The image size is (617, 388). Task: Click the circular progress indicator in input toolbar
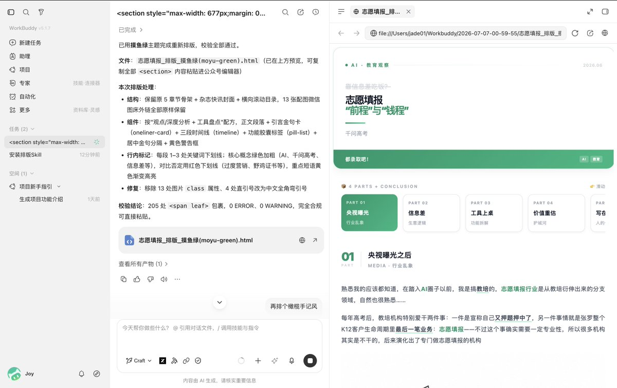pyautogui.click(x=241, y=361)
